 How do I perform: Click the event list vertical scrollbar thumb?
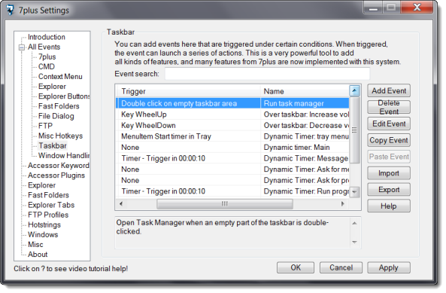354,130
